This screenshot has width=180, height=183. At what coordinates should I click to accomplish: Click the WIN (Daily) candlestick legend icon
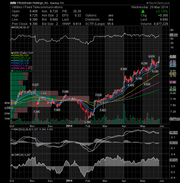coord(12,53)
